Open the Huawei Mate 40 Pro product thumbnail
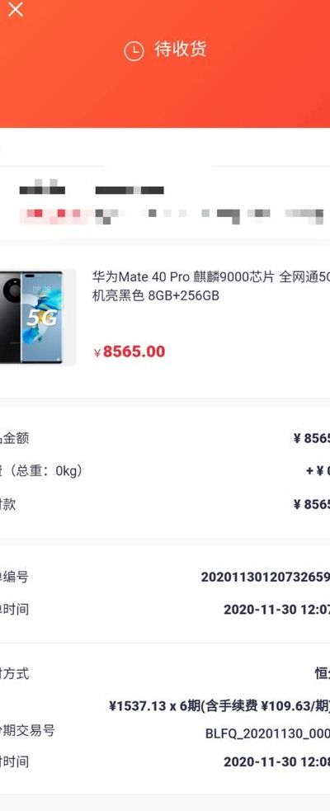 click(37, 317)
